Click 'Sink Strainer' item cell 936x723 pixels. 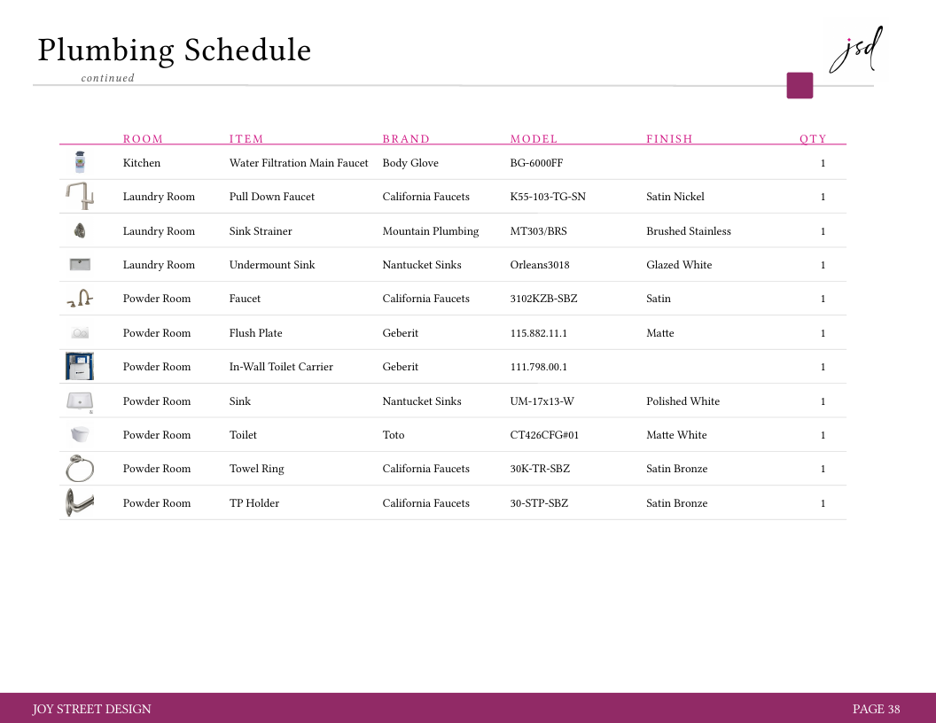pyautogui.click(x=261, y=231)
